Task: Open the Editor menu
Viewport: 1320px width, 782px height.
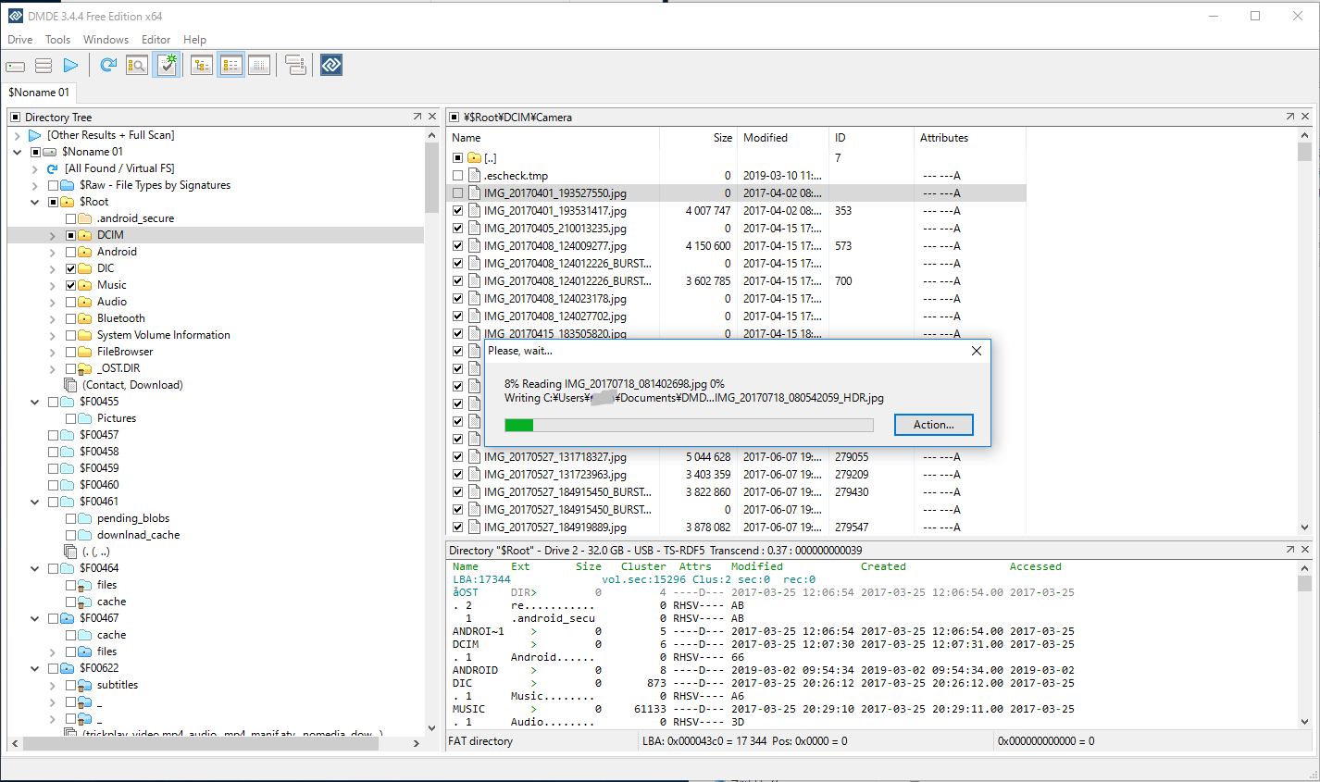Action: coord(156,40)
